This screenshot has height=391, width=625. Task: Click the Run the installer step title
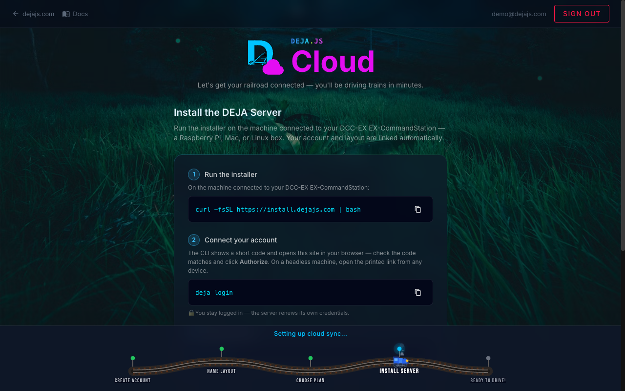click(x=231, y=174)
